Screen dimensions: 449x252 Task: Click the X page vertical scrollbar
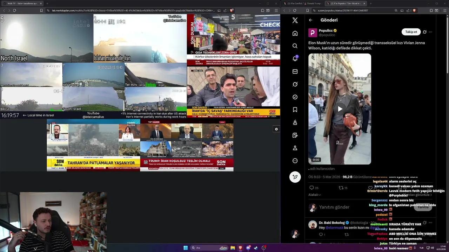[x=448, y=44]
